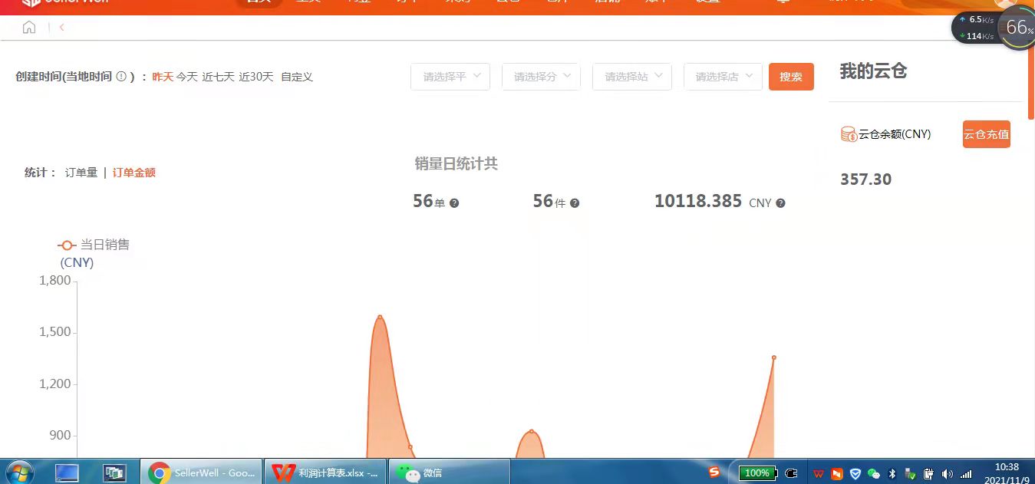Select the 自定义 custom time filter
Image resolution: width=1035 pixels, height=484 pixels.
297,77
